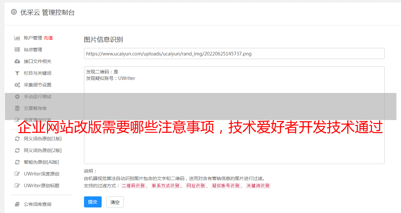Select 同义词伪原创[1版] in sidebar
The width and height of the screenshot is (401, 213).
(x=43, y=139)
